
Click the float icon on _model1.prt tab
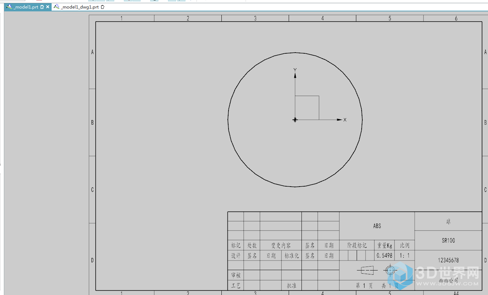[42, 7]
